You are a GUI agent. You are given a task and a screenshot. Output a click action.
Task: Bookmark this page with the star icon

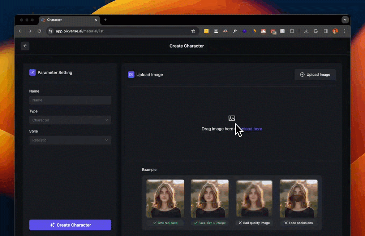pyautogui.click(x=193, y=31)
